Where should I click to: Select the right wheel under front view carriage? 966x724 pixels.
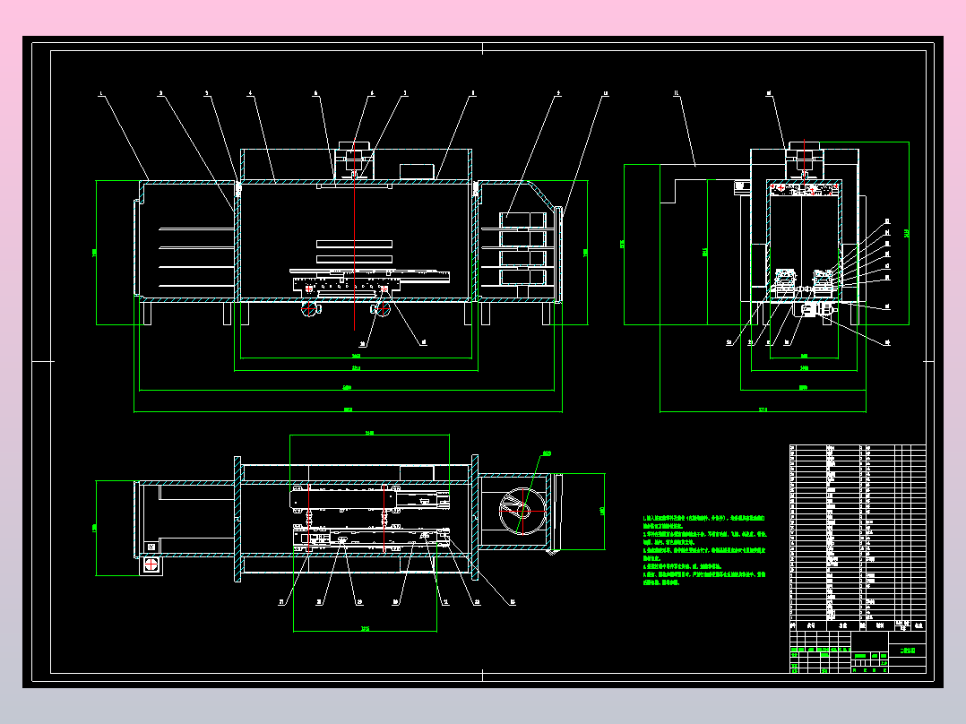click(x=382, y=308)
